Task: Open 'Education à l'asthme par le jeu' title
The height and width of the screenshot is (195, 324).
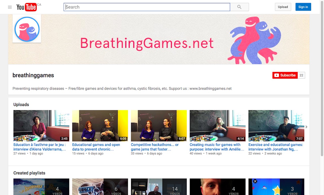Action: tap(40, 147)
